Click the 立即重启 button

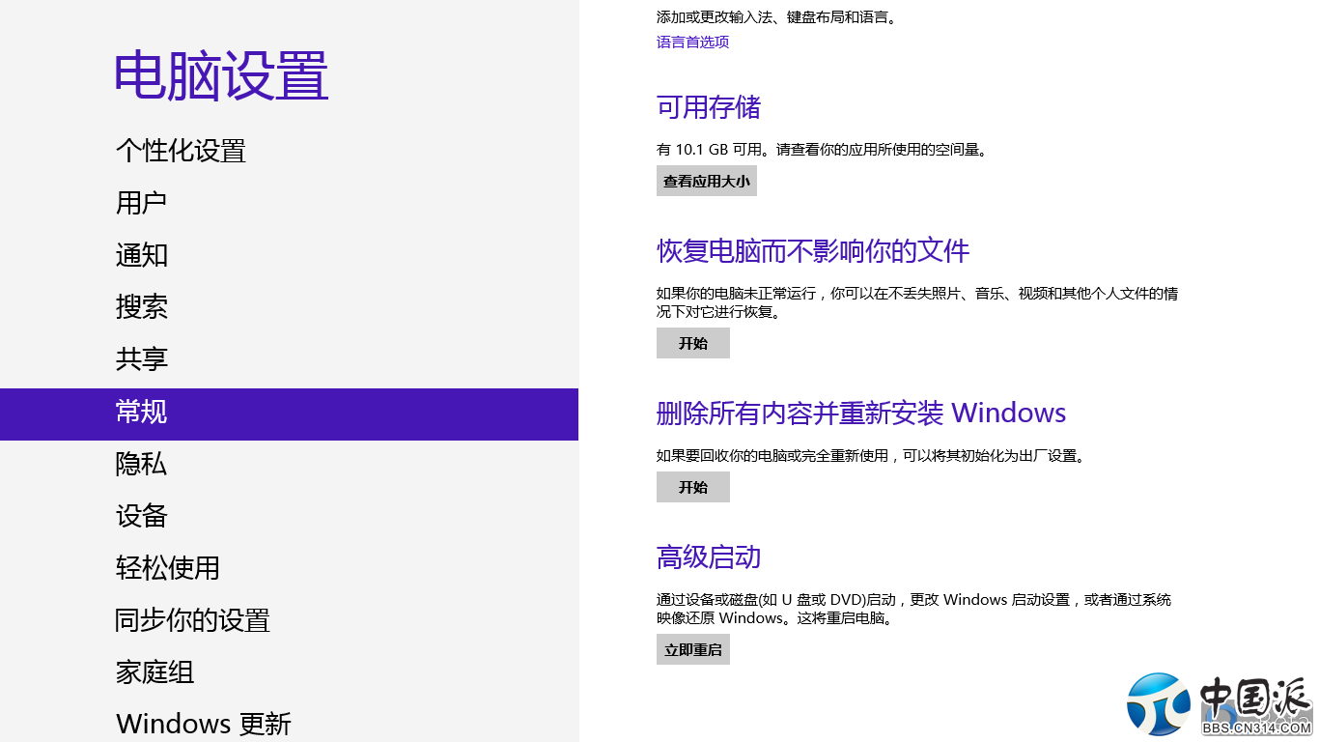693,649
